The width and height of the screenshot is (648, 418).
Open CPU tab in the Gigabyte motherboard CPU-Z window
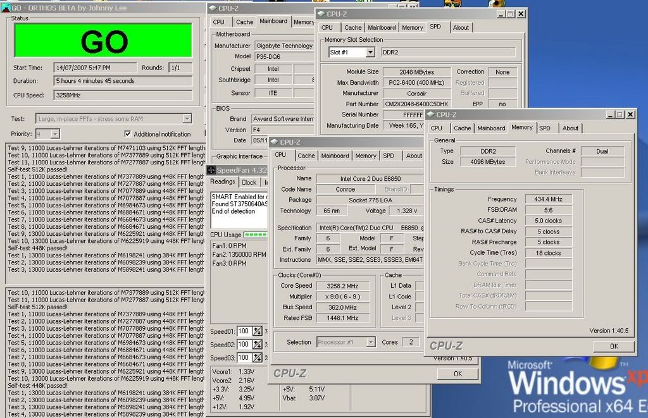[218, 22]
